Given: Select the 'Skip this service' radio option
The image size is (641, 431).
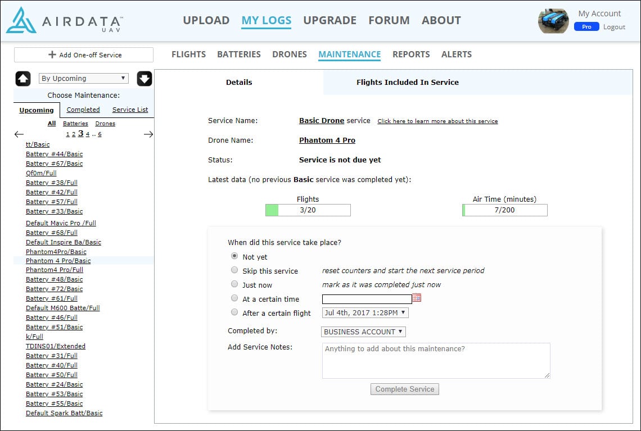Looking at the screenshot, I should tap(234, 270).
